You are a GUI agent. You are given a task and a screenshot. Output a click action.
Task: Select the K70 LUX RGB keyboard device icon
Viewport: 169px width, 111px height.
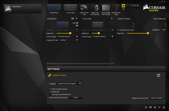click(70, 8)
